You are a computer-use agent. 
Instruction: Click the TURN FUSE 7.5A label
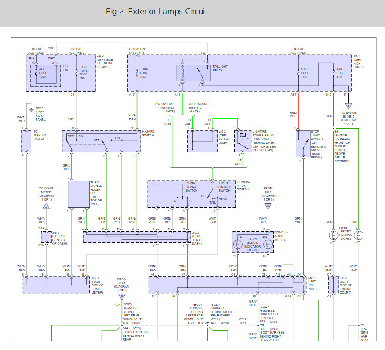pos(144,73)
